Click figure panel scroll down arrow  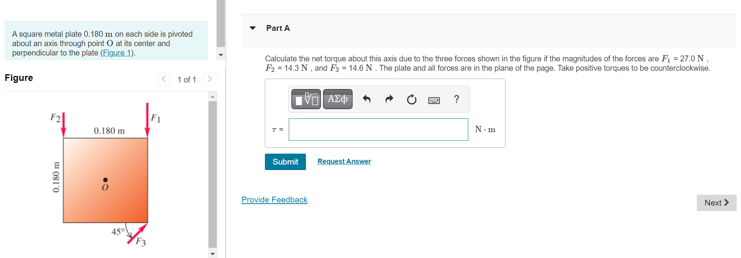click(x=212, y=254)
